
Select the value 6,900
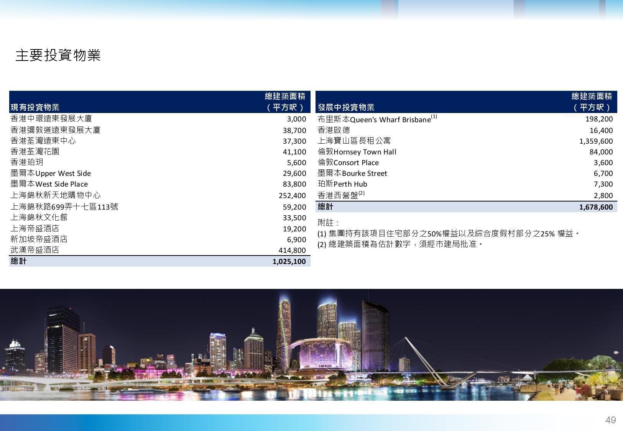pos(297,239)
